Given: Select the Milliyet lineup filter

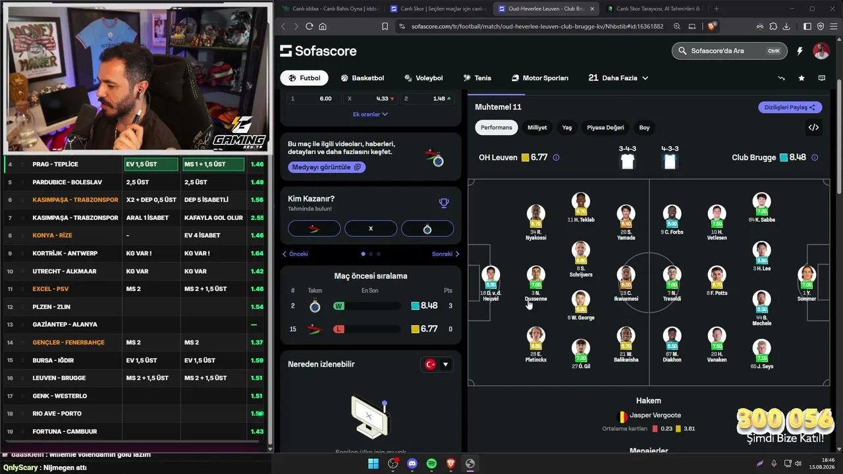Looking at the screenshot, I should point(537,128).
